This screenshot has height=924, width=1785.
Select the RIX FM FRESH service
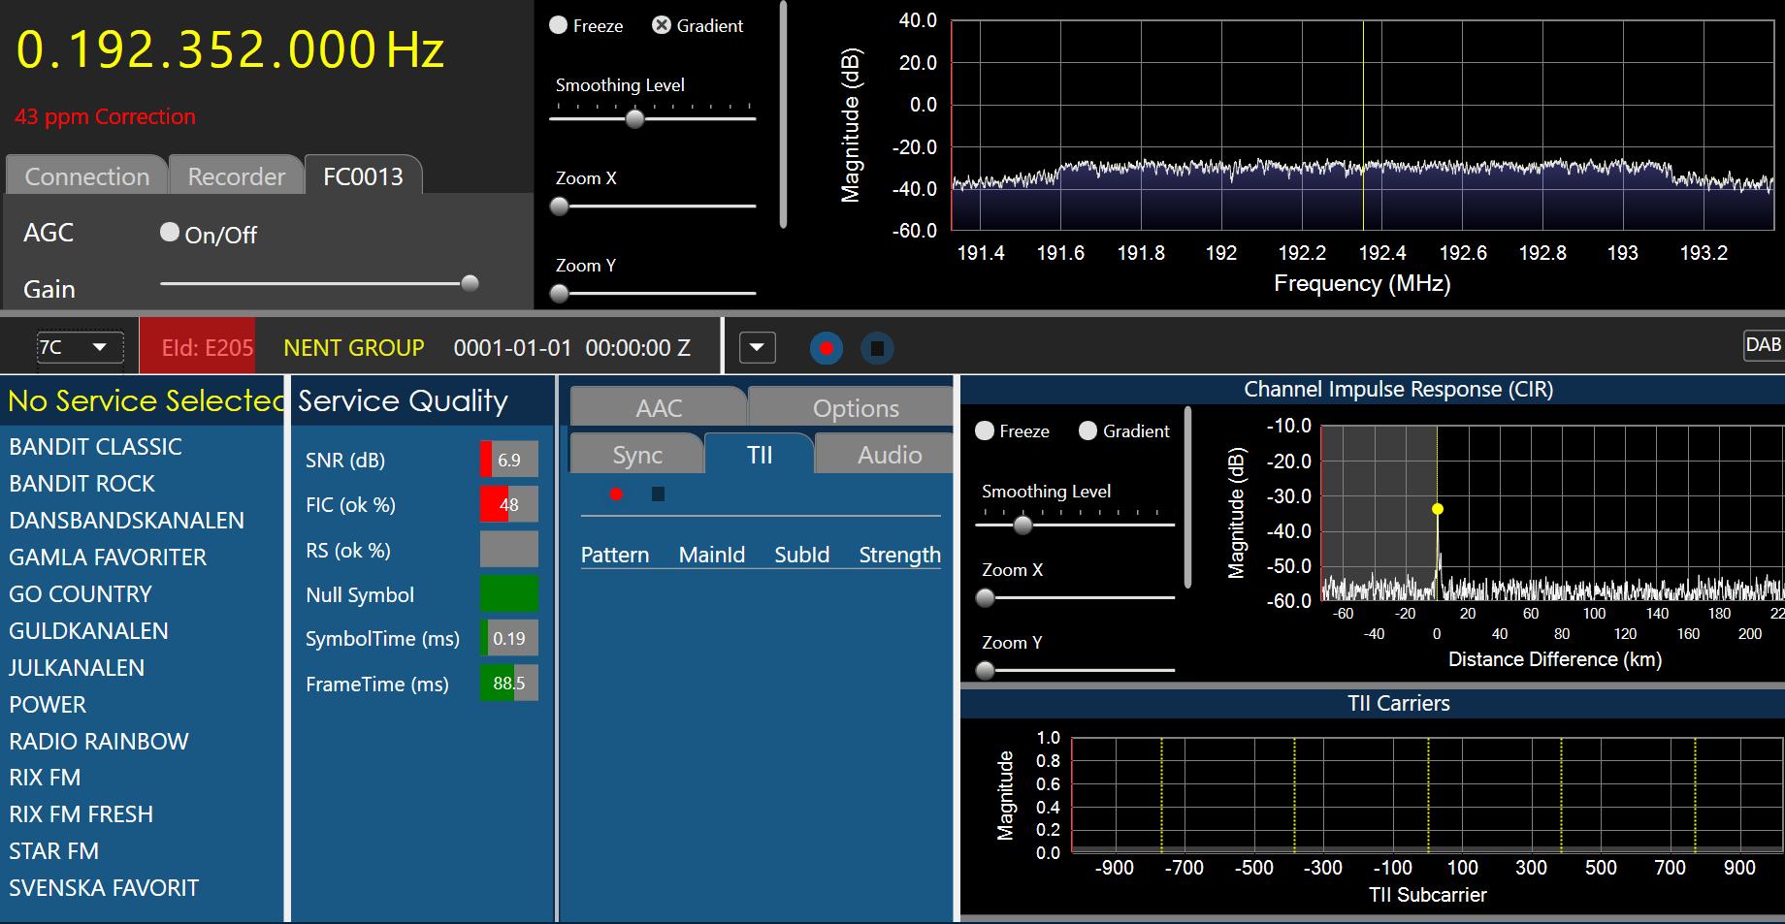click(x=81, y=814)
